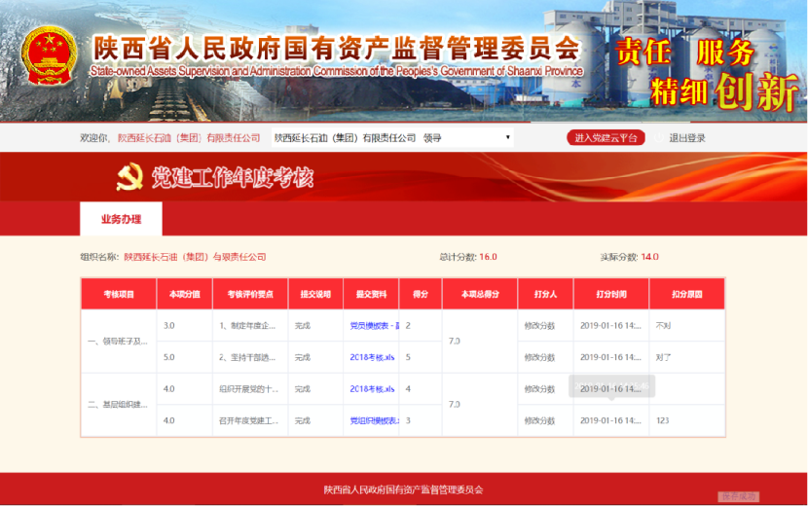Open 2018考核.xls in 组织开展党的十 row
Viewport: 808px width, 506px height.
372,389
